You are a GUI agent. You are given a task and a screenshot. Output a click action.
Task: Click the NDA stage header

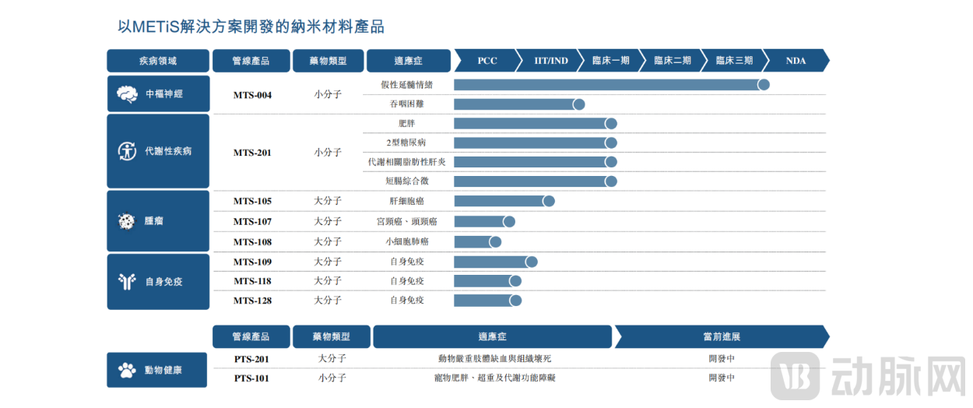pyautogui.click(x=796, y=61)
